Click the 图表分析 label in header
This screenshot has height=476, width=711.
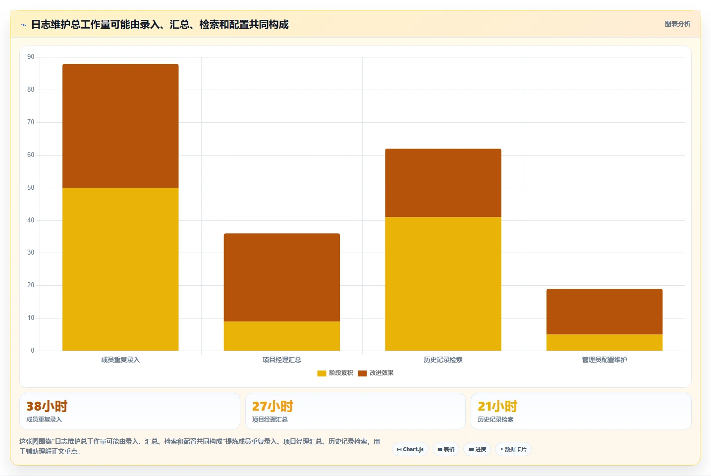coord(677,24)
